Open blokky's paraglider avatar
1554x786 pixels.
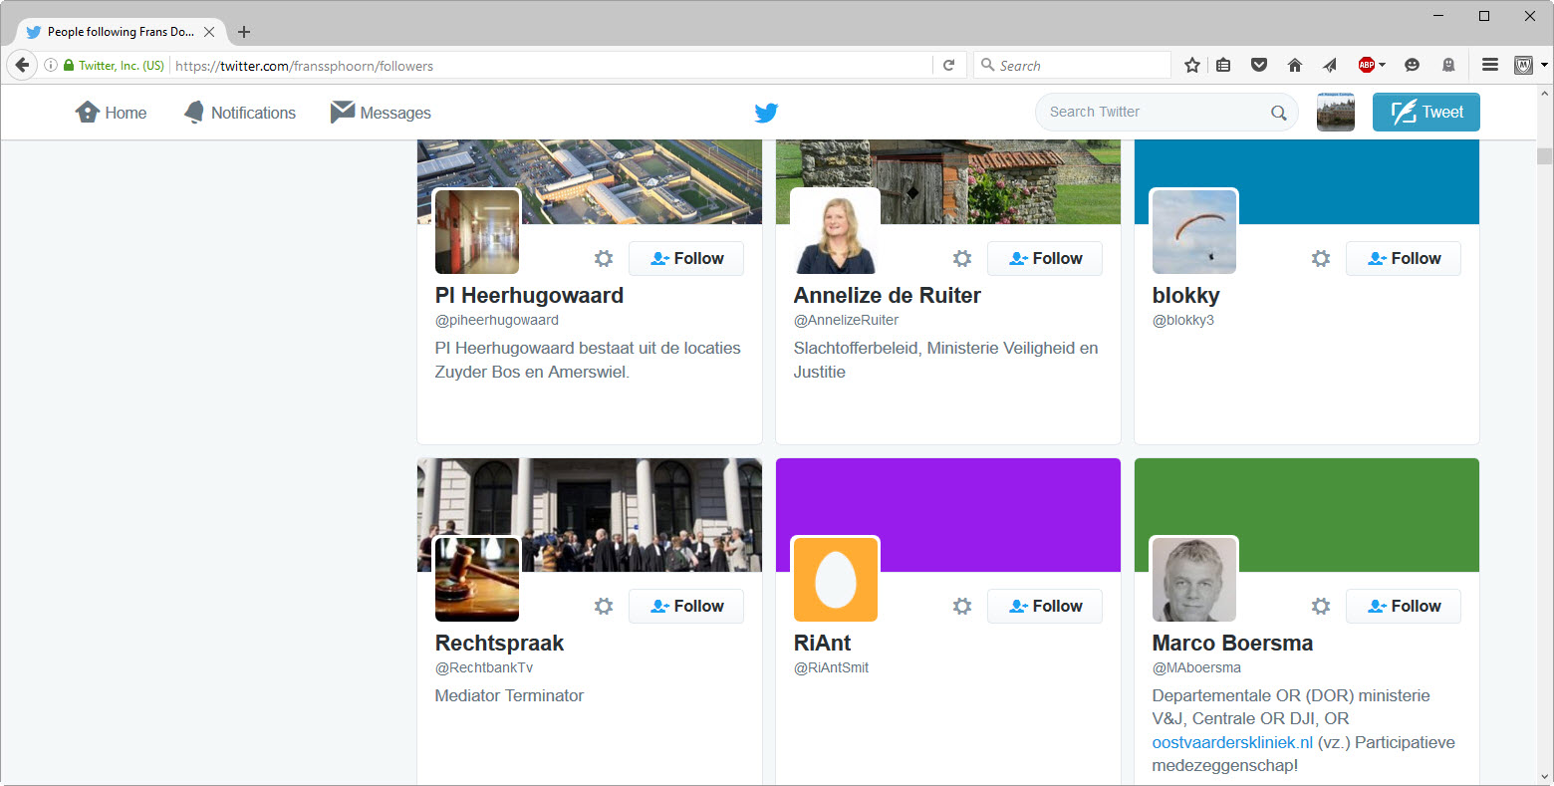1194,232
